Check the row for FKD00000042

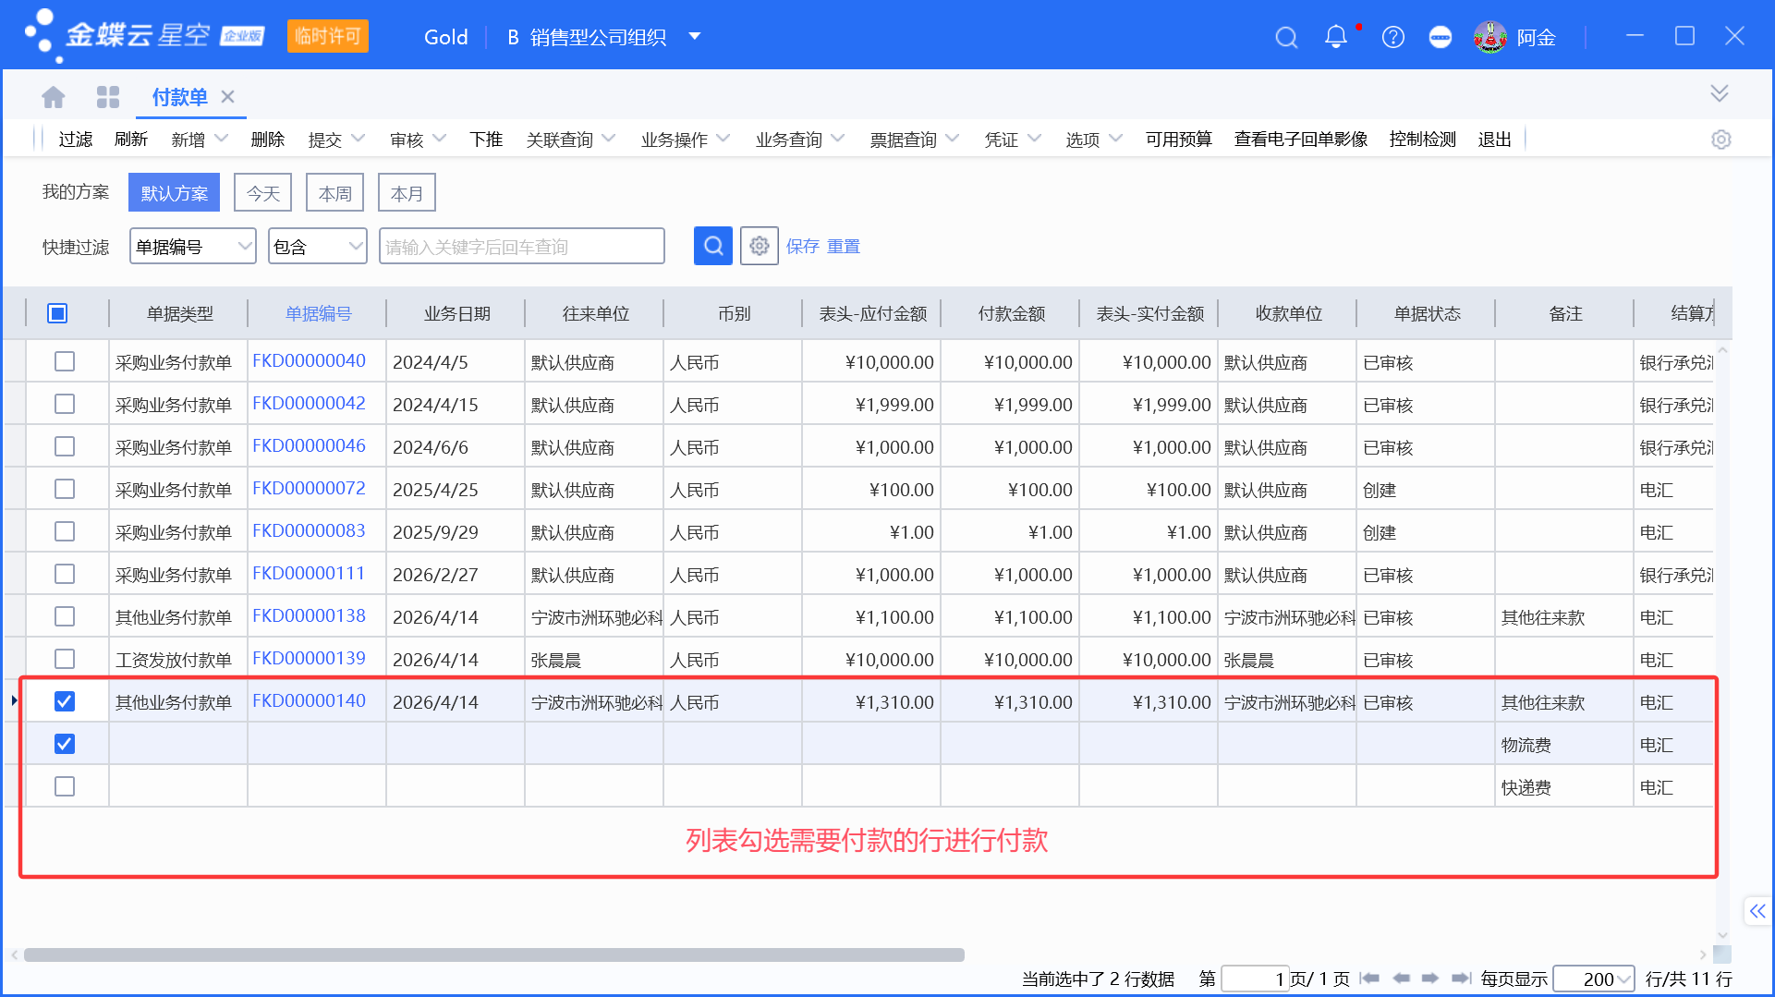64,404
